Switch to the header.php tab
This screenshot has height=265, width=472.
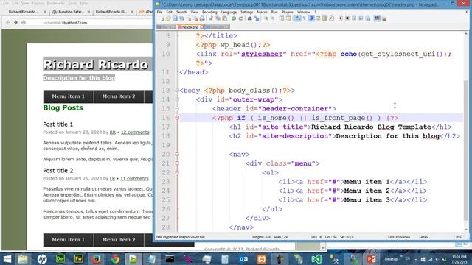(x=190, y=27)
